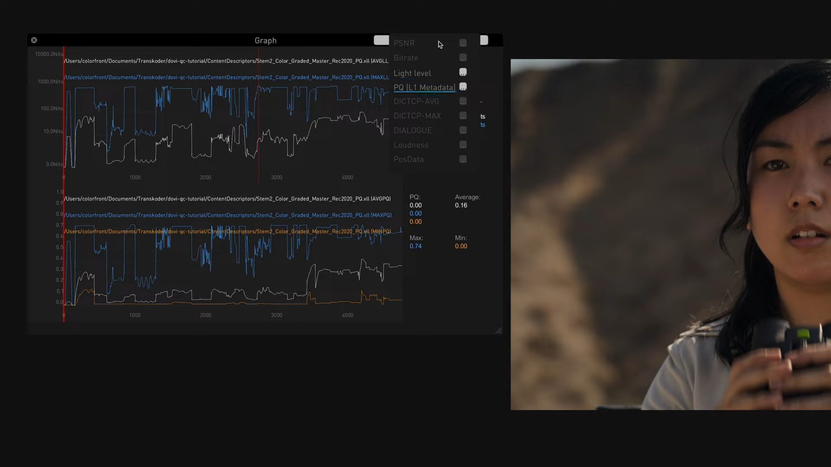Close the Graph window
This screenshot has width=831, height=467.
tap(34, 40)
